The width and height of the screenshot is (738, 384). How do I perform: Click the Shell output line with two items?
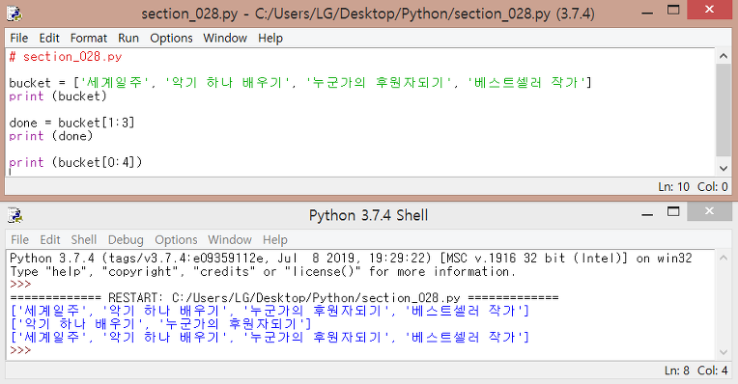click(160, 324)
